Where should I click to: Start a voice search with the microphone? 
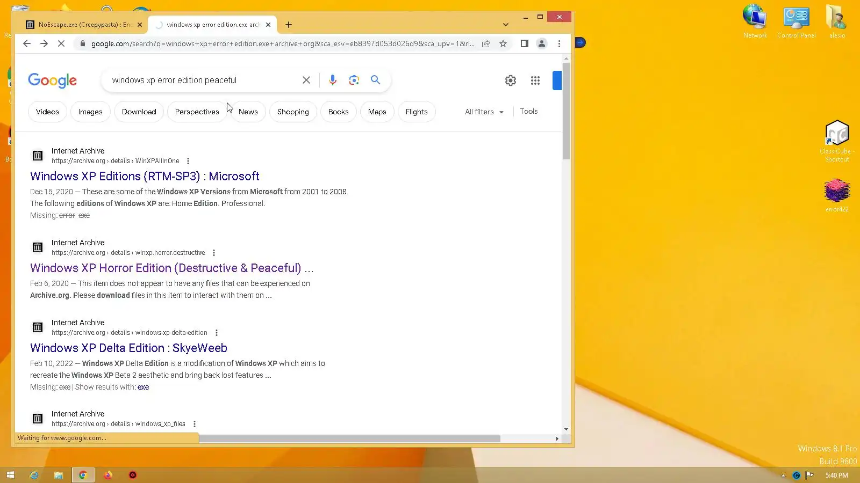click(333, 80)
